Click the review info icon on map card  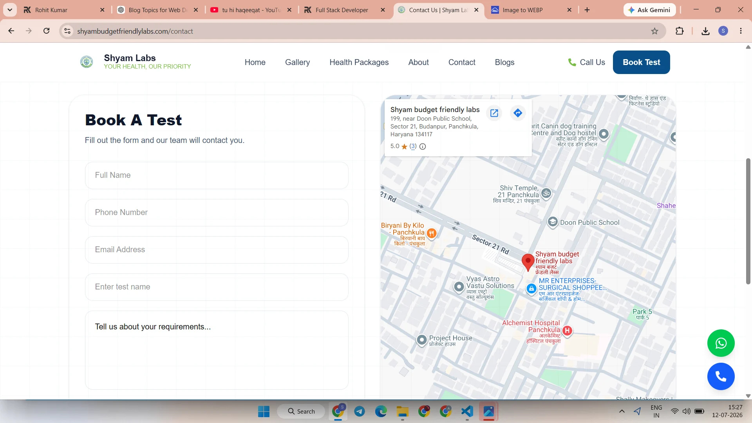pos(423,146)
